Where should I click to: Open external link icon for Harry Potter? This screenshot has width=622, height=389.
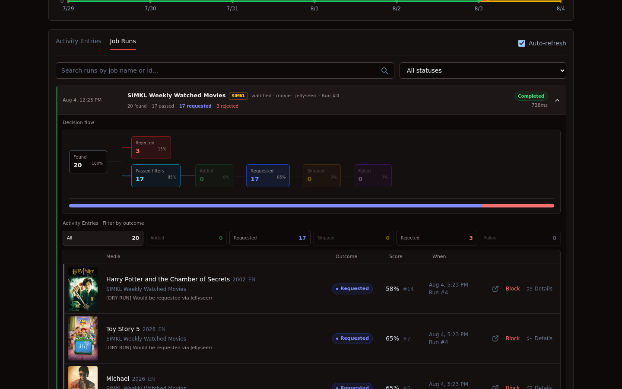(x=495, y=289)
